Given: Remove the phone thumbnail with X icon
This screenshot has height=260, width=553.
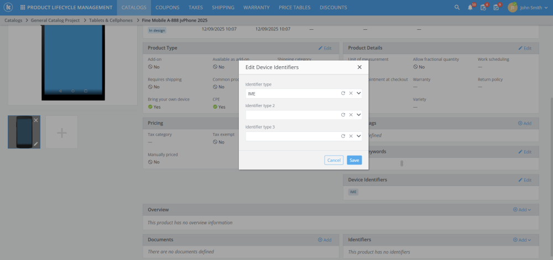Looking at the screenshot, I should tap(35, 120).
